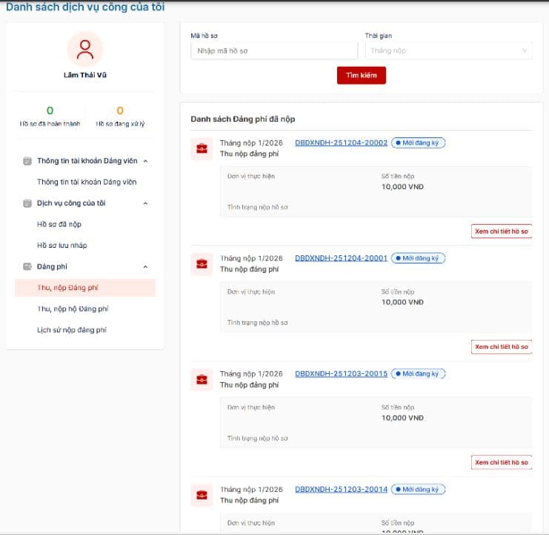549x535 pixels.
Task: Click the user avatar icon of Lâm Thái Vũ
Action: click(85, 50)
